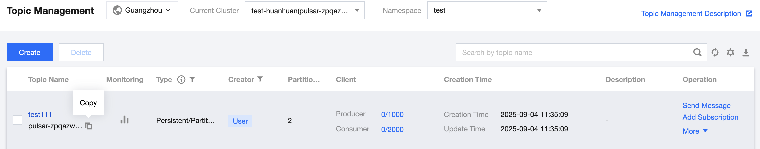This screenshot has height=149, width=760.
Task: Click Send Message for test111
Action: (x=706, y=105)
